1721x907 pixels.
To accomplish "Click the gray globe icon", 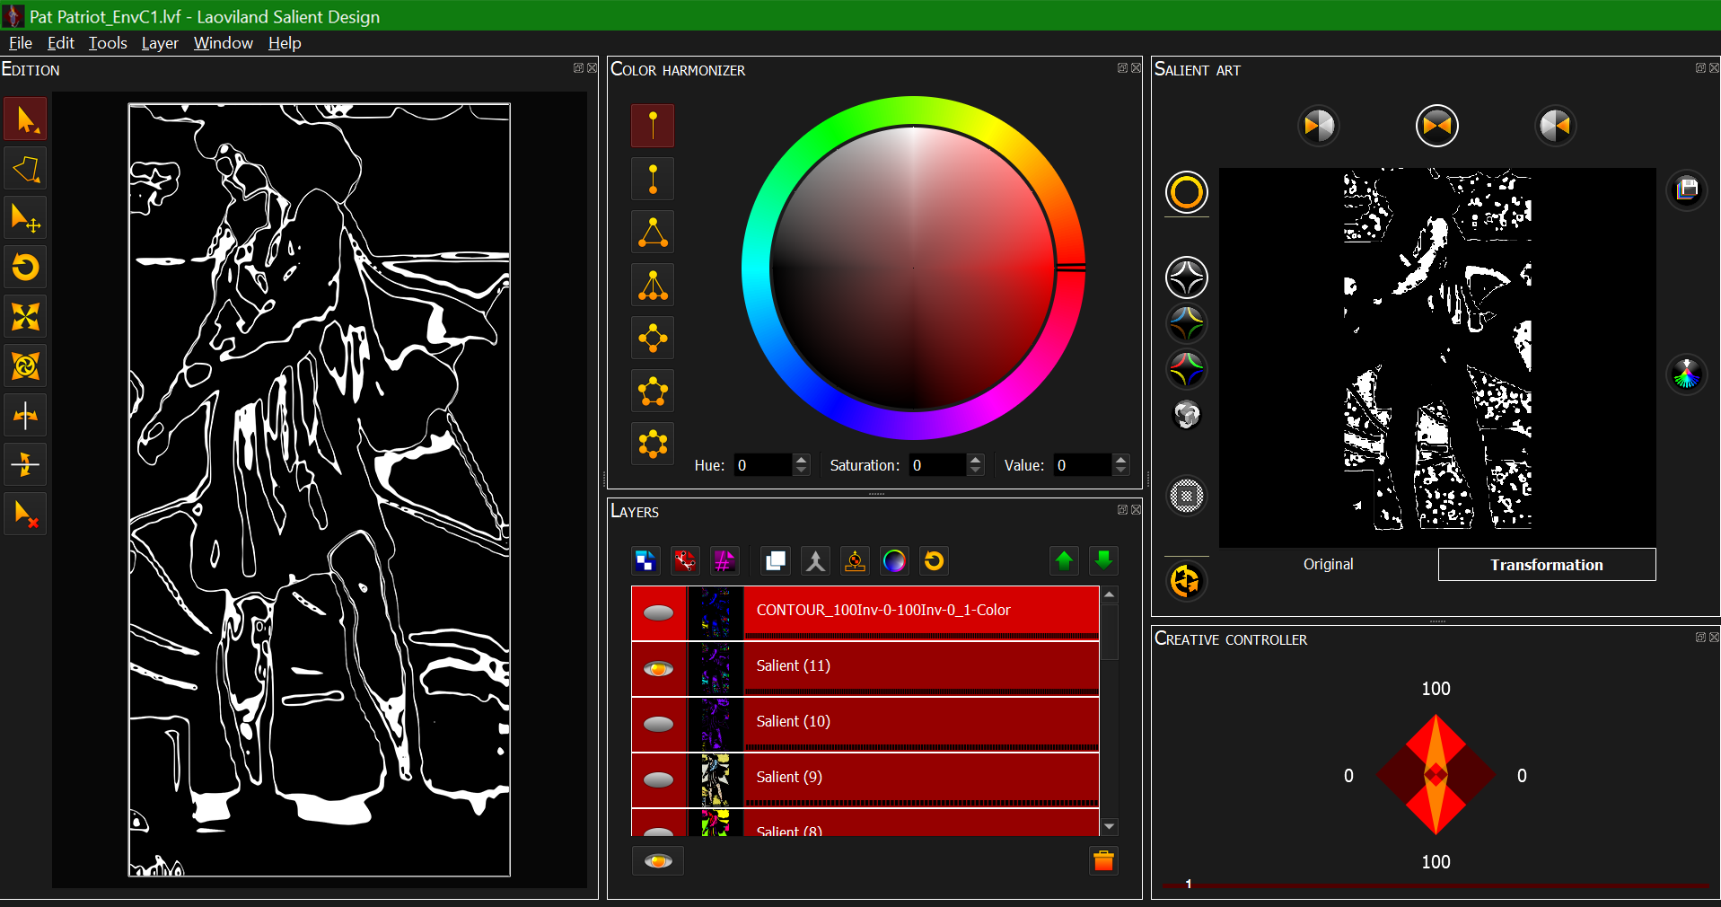I will click(x=1186, y=415).
